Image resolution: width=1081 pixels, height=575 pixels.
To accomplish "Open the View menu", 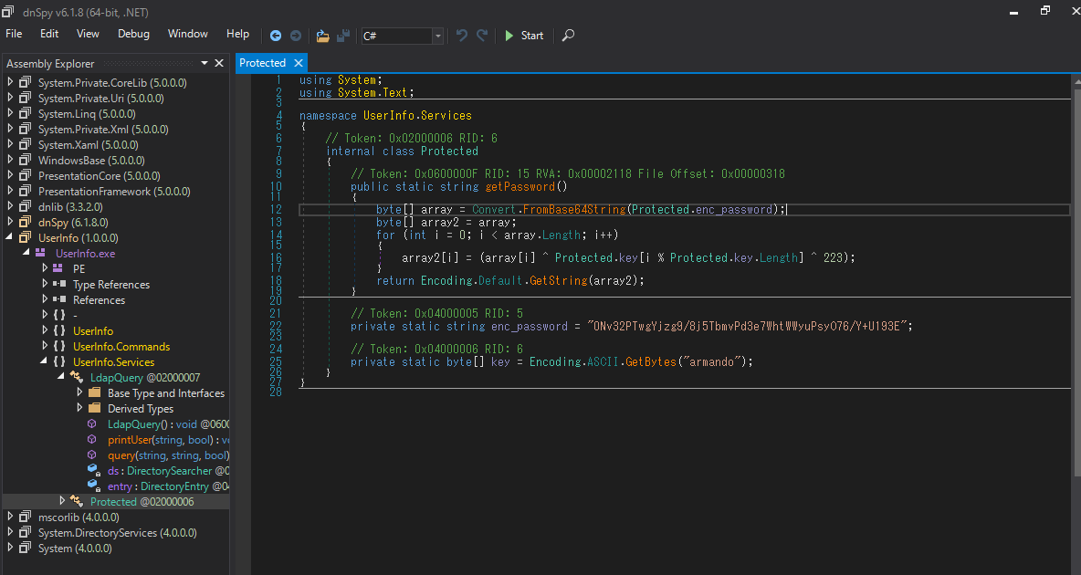I will [x=88, y=34].
